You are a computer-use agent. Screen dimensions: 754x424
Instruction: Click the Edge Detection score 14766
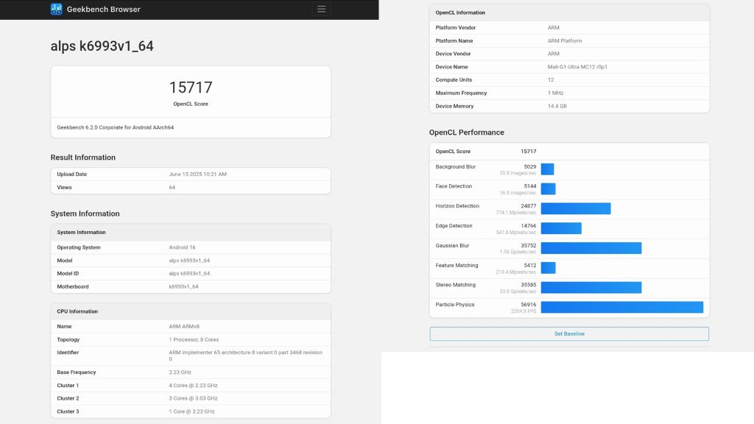pos(528,225)
